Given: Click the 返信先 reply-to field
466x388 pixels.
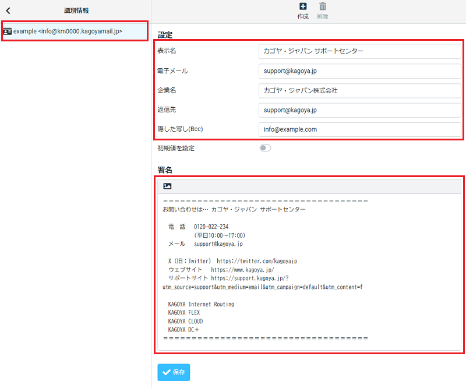Looking at the screenshot, I should pyautogui.click(x=360, y=110).
